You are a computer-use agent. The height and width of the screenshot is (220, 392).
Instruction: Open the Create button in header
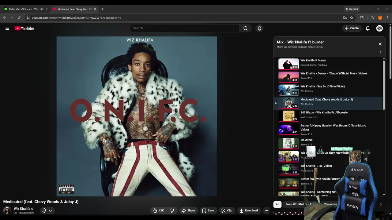pos(352,28)
